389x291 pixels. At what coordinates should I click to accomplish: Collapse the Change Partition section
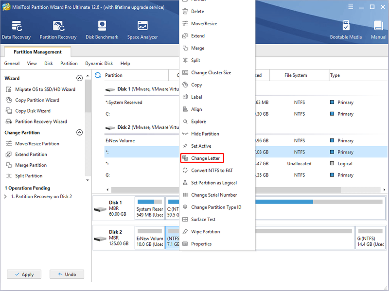click(79, 132)
